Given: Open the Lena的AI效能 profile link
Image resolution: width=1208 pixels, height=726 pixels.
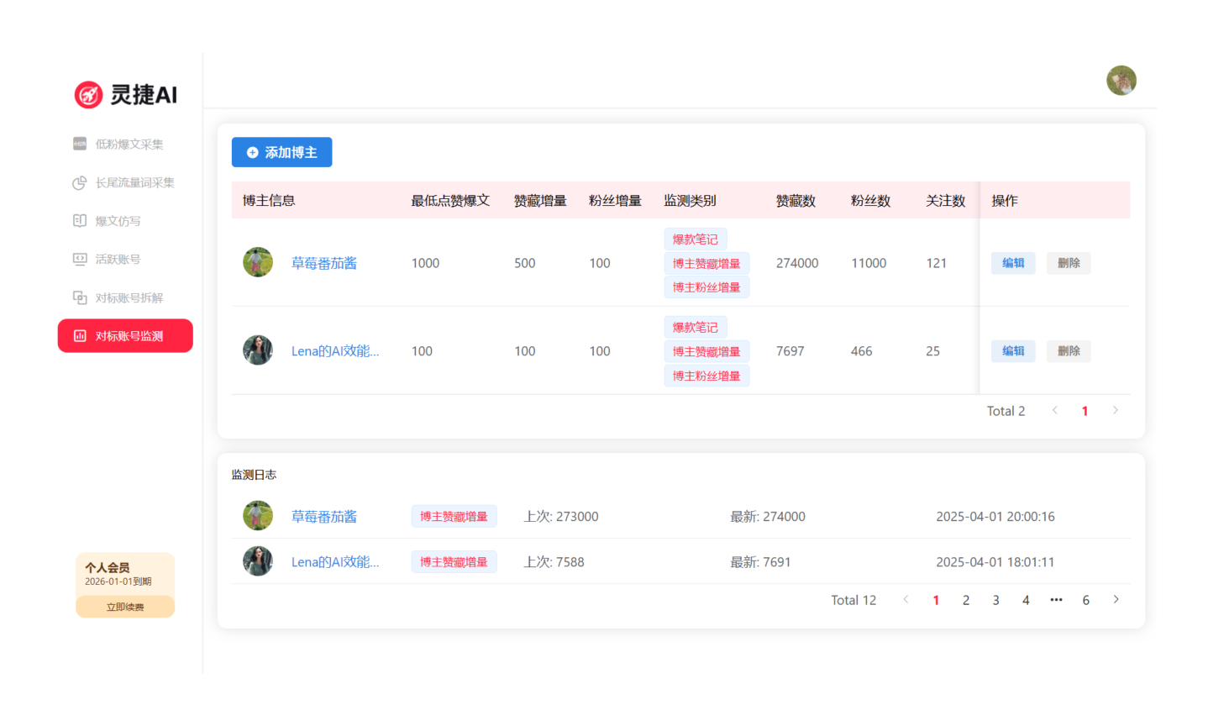Looking at the screenshot, I should (337, 350).
